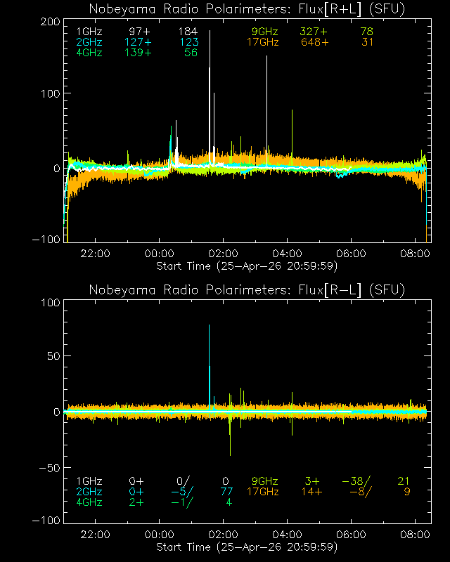450x562 pixels.
Task: Select the orange 17GHz legend label in top plot
Action: pyautogui.click(x=262, y=42)
